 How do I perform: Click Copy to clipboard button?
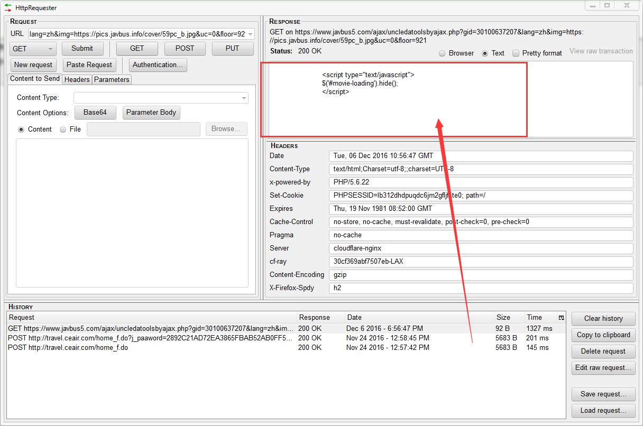(603, 335)
